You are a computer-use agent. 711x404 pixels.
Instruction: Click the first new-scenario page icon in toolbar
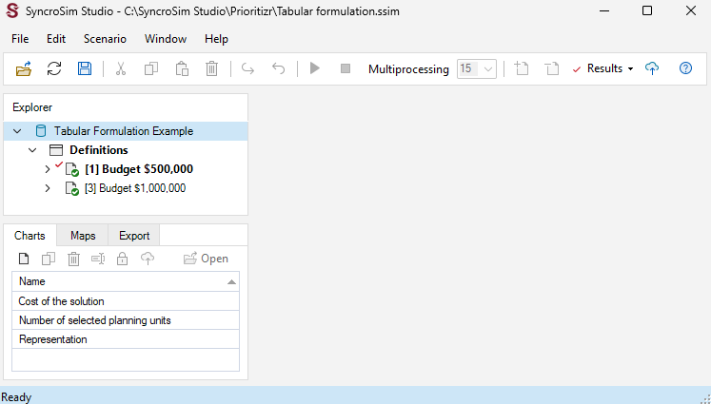click(x=522, y=68)
